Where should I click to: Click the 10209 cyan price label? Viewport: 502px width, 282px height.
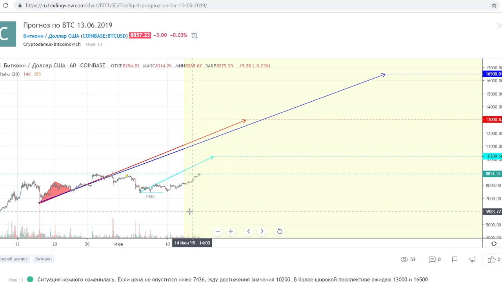click(492, 156)
